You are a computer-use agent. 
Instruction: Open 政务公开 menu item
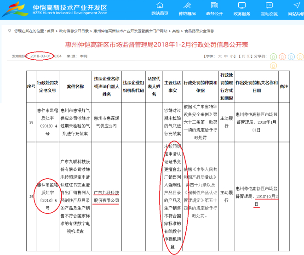[x=214, y=13]
